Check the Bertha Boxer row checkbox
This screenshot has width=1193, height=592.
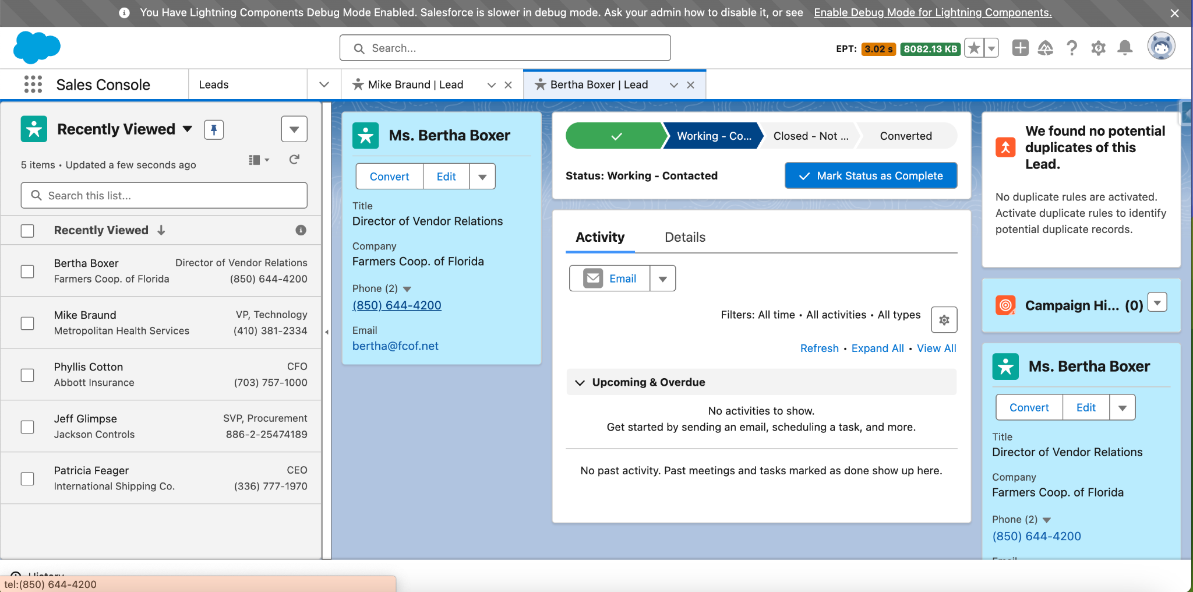(27, 272)
